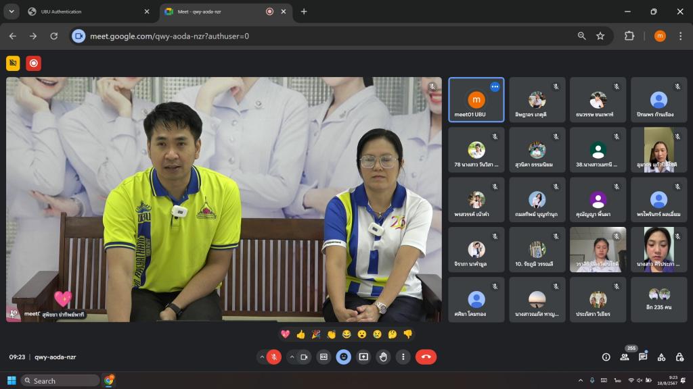Raise your hand in the meeting

pyautogui.click(x=383, y=357)
